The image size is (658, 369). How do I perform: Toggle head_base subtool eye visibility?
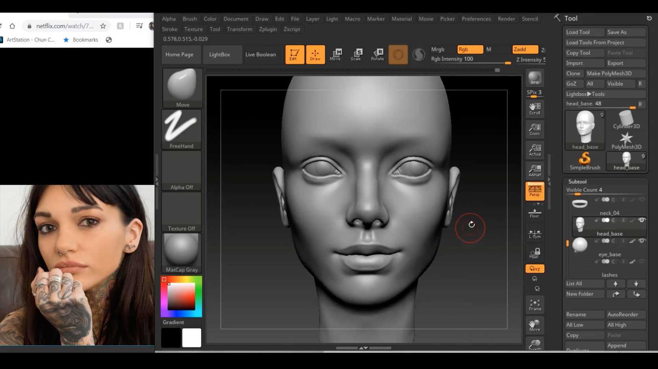(x=641, y=220)
